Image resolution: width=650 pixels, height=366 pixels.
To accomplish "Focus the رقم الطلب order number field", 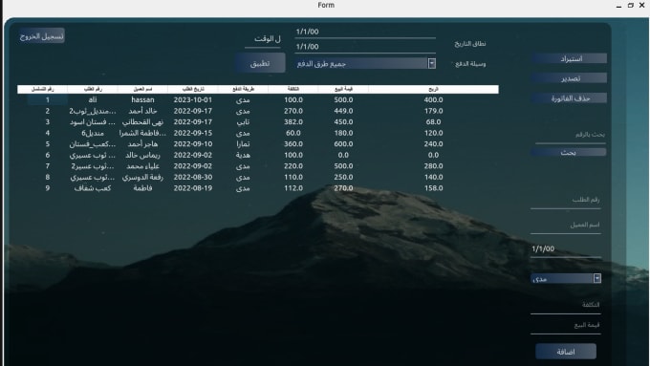I will point(566,201).
